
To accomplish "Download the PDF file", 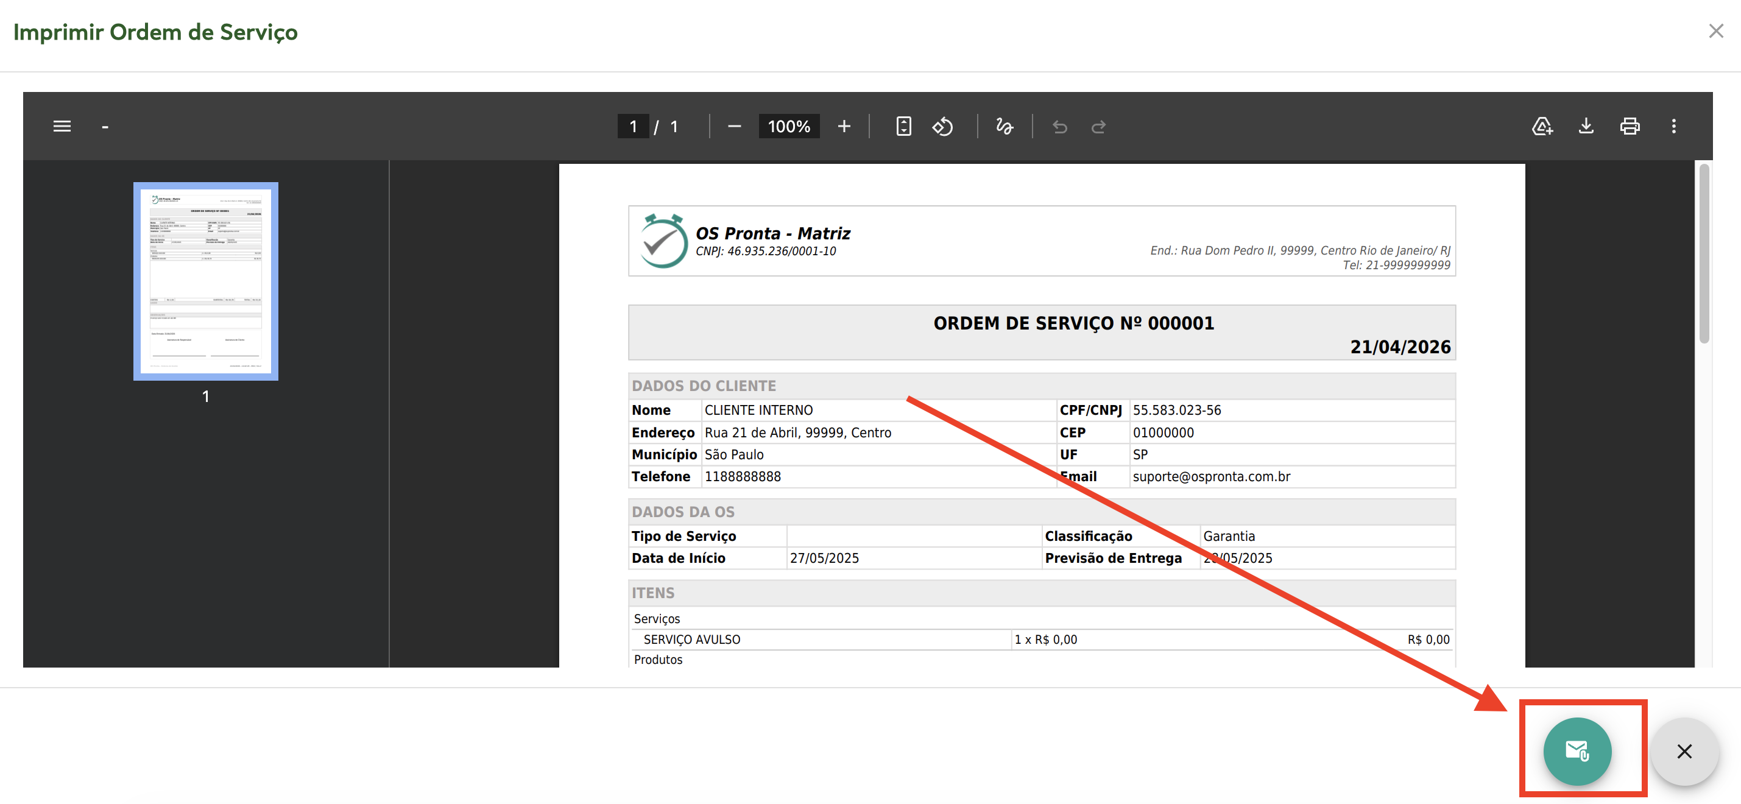I will tap(1586, 126).
